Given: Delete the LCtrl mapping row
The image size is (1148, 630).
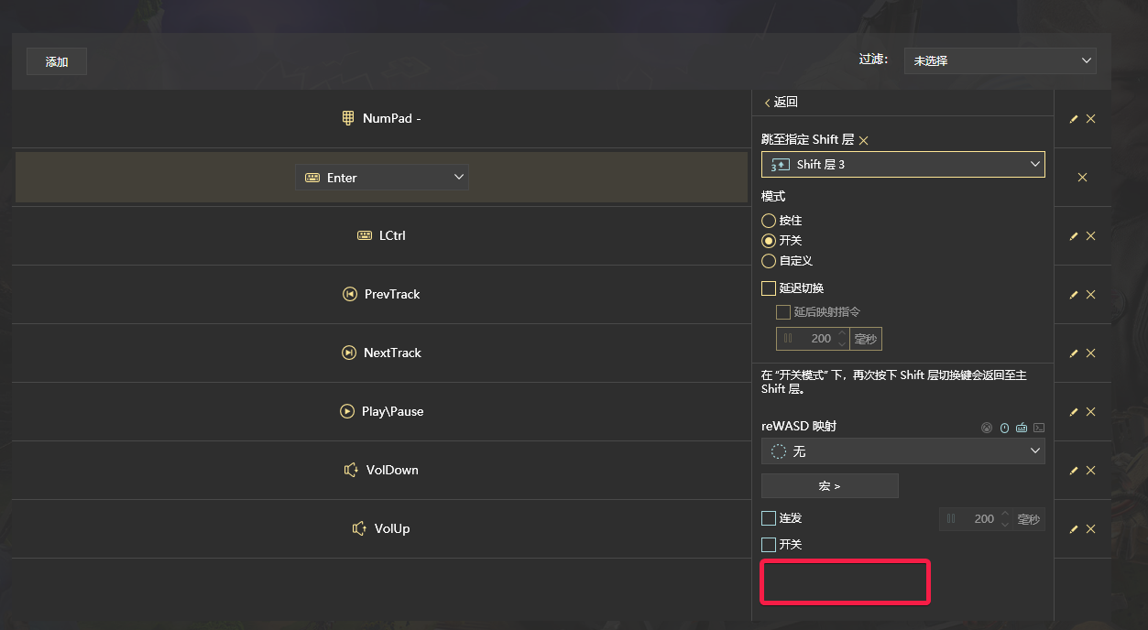Looking at the screenshot, I should pos(1091,236).
